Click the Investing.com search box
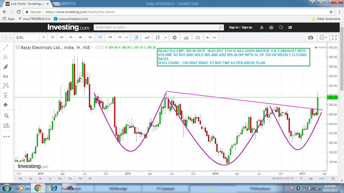This screenshot has height=193, width=344. click(159, 27)
